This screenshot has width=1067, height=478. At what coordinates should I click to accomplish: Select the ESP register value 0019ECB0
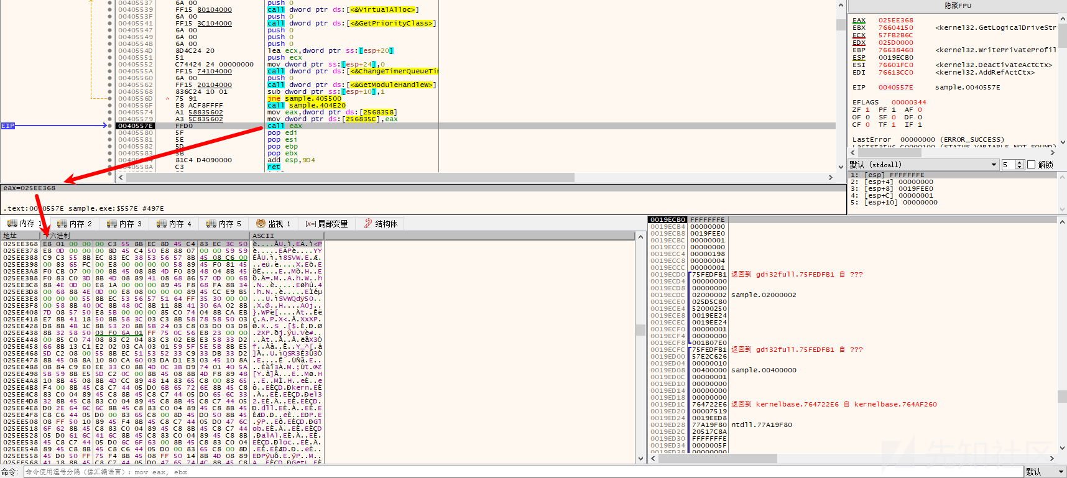point(896,58)
